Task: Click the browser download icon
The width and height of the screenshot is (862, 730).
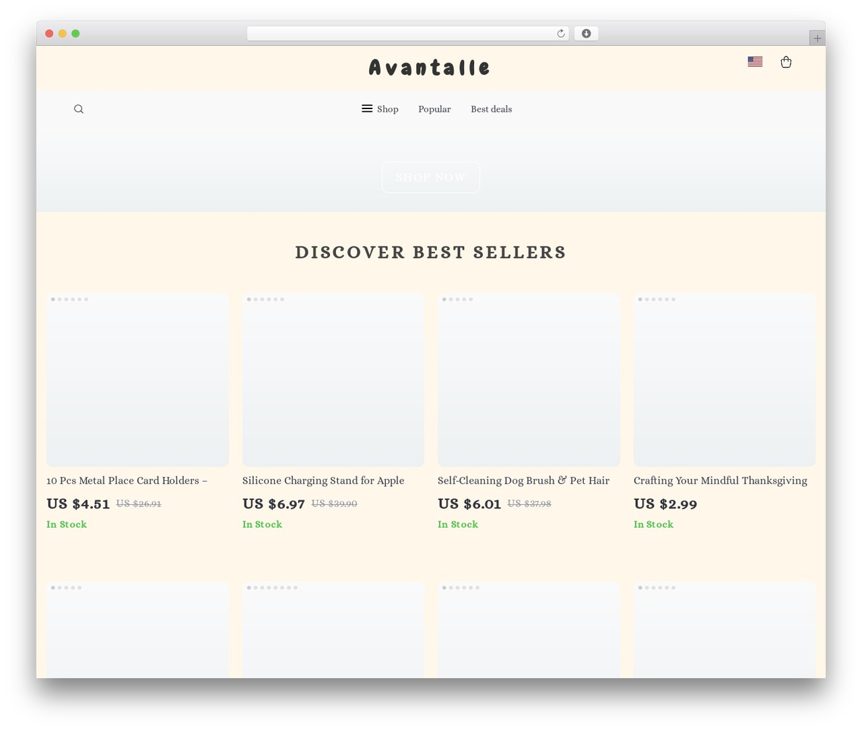Action: tap(586, 34)
